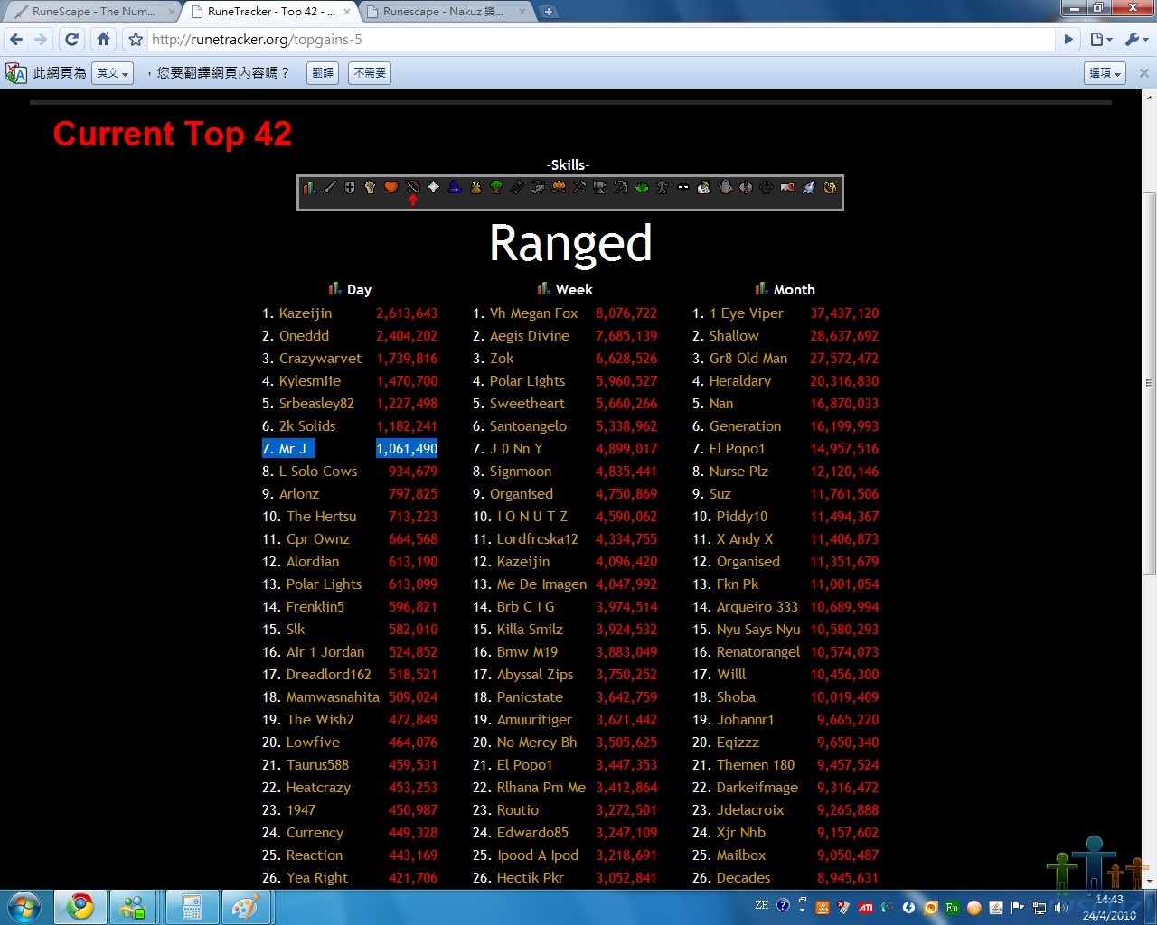The width and height of the screenshot is (1157, 925).
Task: Close the Runescape - Nakuz tab
Action: (x=522, y=12)
